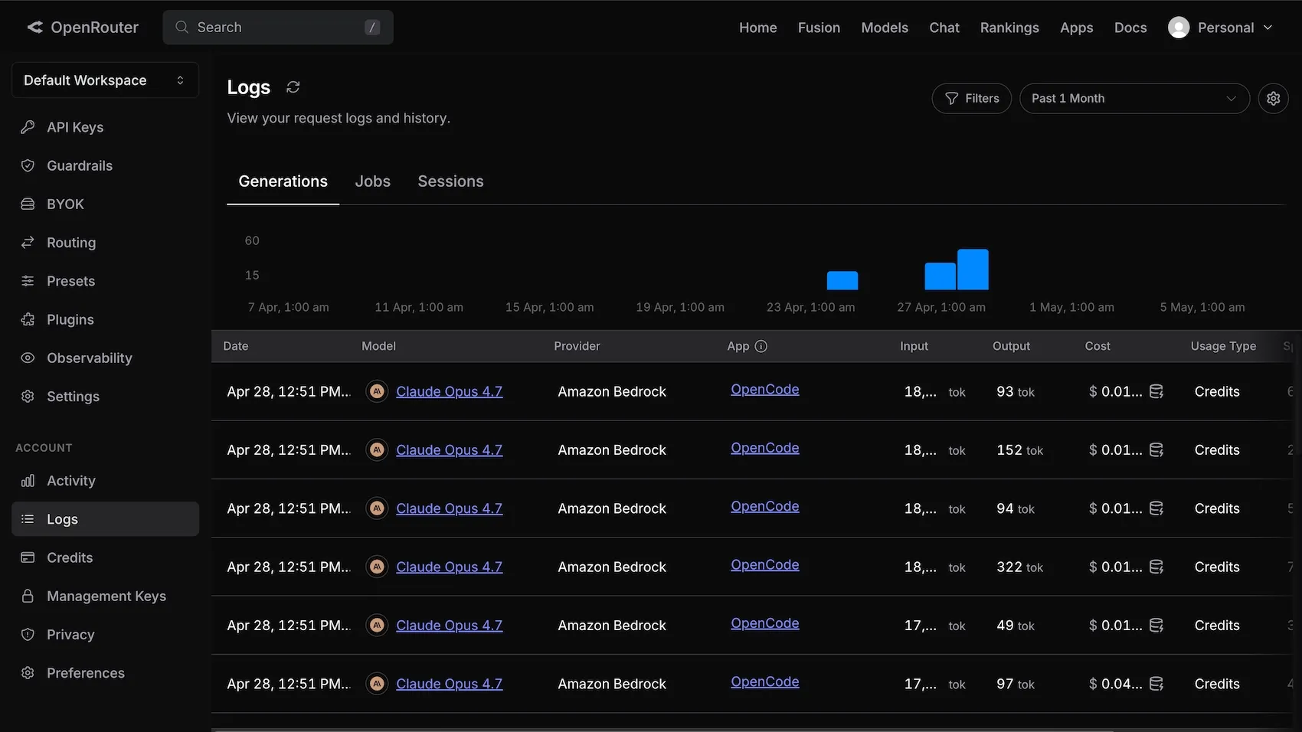
Task: Open the Claude Opus 4.7 link in the 152 tok row
Action: 449,450
